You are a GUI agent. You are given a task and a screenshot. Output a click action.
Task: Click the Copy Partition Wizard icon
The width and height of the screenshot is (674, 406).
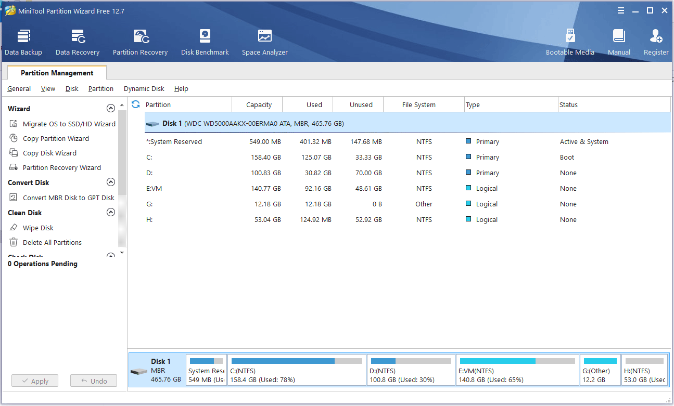coord(14,138)
